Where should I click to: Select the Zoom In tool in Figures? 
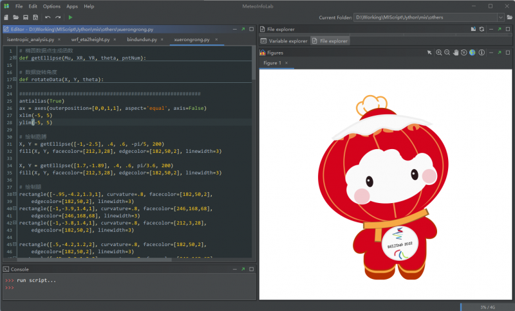click(x=438, y=53)
